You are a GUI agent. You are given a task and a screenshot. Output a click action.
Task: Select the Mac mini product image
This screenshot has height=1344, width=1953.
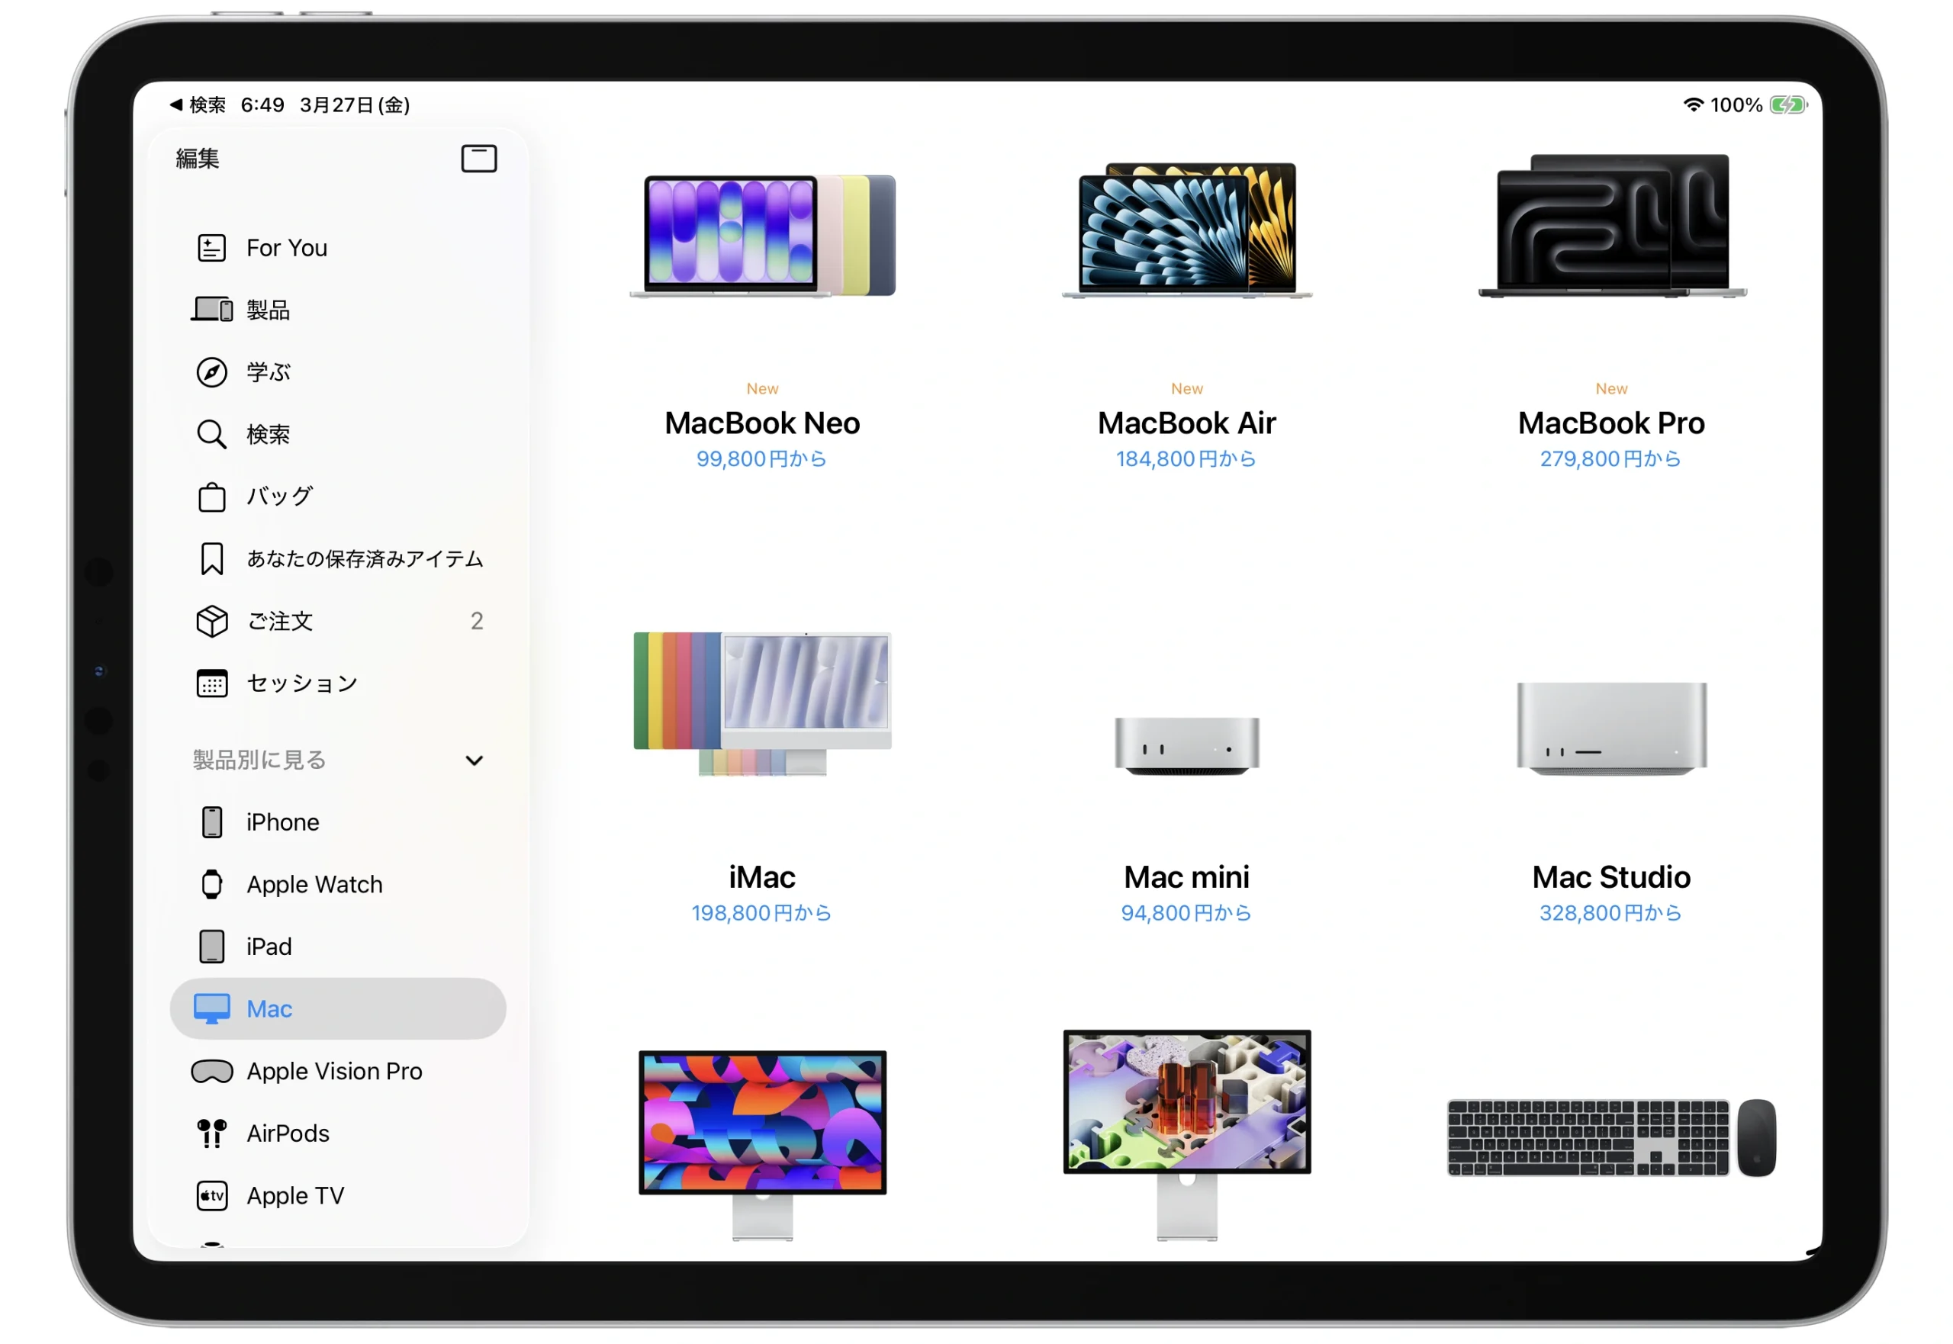(x=1186, y=745)
